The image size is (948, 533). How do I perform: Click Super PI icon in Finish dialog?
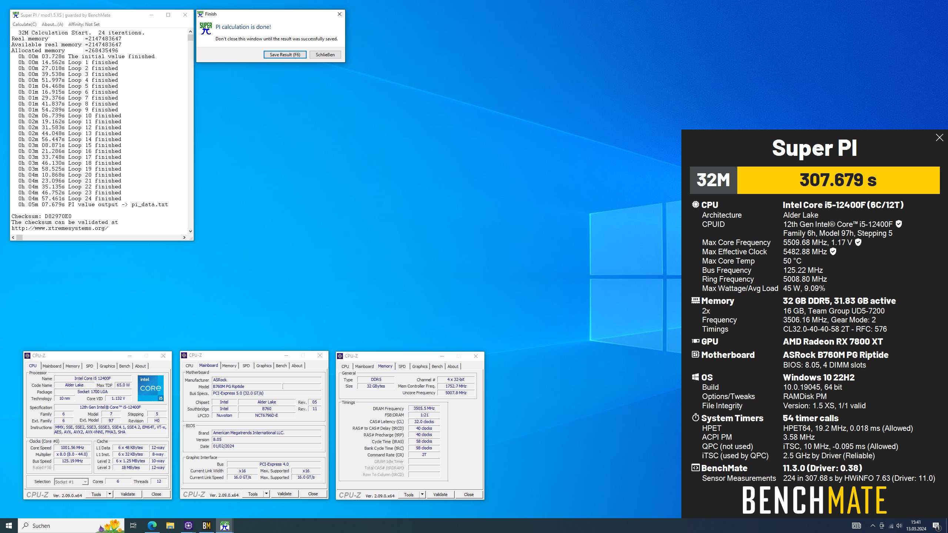(206, 29)
